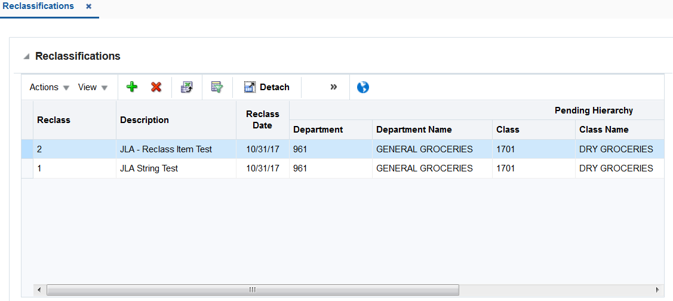Select row selector for reclass 2
Viewport: 673px width, 301px height.
tap(27, 149)
